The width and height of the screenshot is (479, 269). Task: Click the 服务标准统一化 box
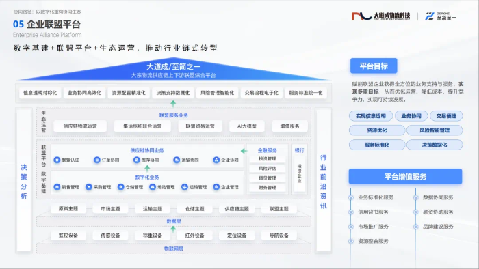[x=306, y=93]
